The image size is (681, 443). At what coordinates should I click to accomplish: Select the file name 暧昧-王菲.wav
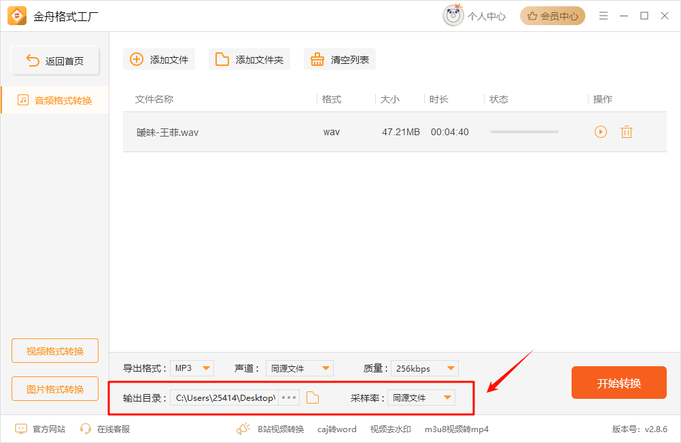tap(168, 132)
